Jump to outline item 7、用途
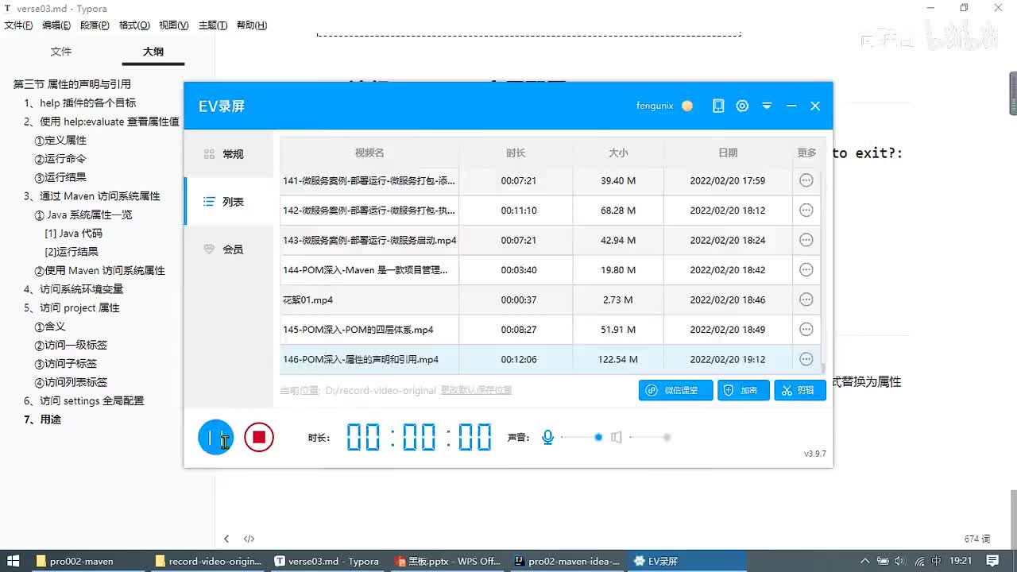Viewport: 1017px width, 572px height. click(43, 419)
